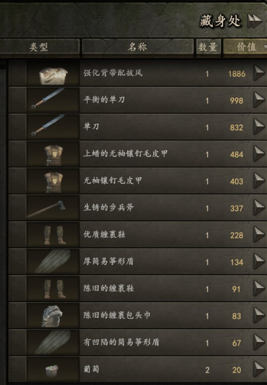Click the 强化背带配披风 armor icon
This screenshot has height=385, width=267.
coord(53,74)
